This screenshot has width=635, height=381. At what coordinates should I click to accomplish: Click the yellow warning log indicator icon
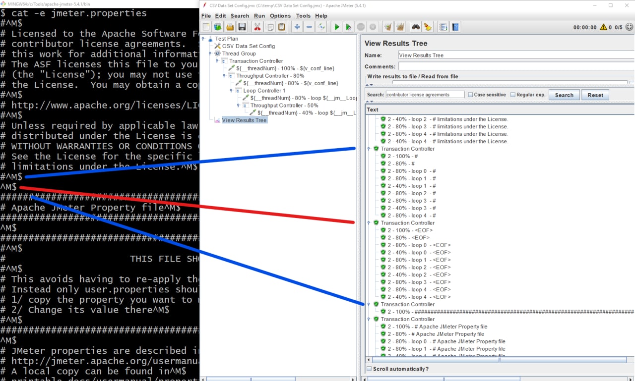coord(603,27)
